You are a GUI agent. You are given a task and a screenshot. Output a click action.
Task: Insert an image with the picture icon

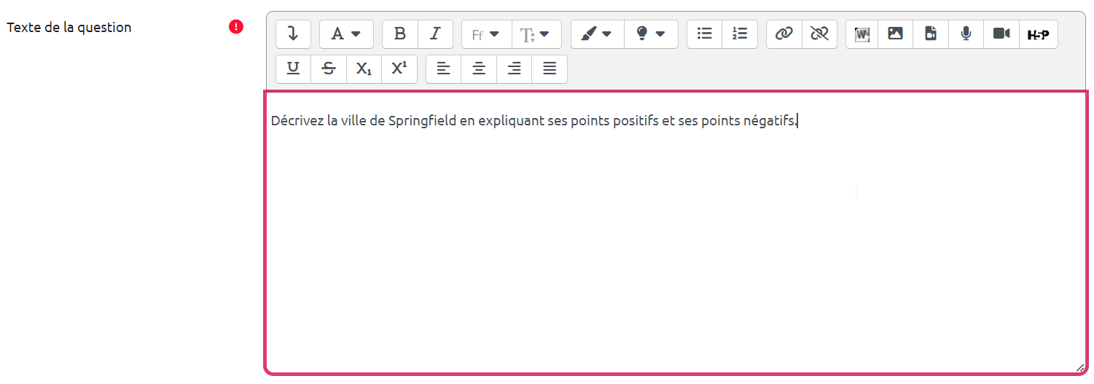pyautogui.click(x=895, y=34)
